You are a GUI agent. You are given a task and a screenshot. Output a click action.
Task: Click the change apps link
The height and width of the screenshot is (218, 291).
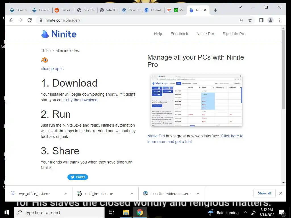tap(52, 69)
